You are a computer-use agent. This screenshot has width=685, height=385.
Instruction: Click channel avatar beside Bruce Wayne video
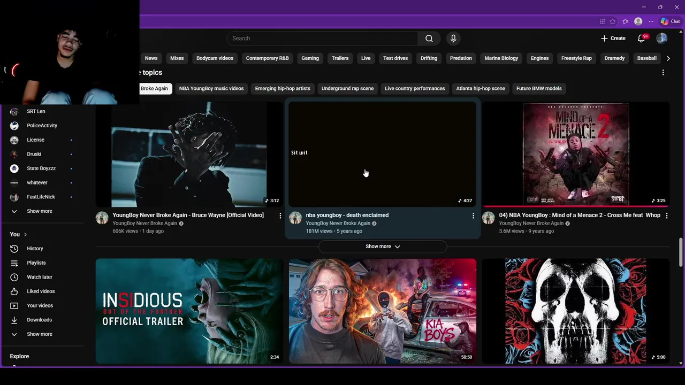102,218
